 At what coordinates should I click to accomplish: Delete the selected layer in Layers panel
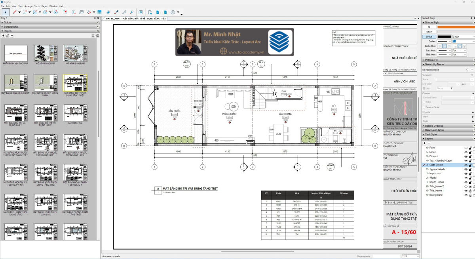(429, 143)
